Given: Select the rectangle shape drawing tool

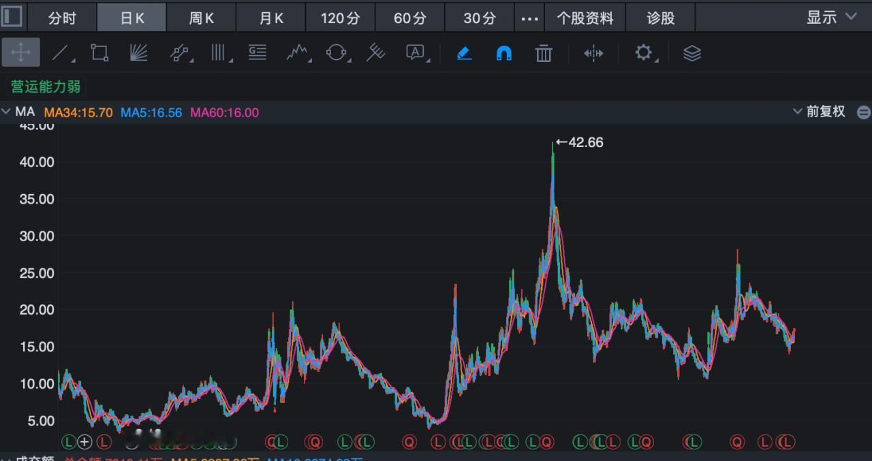Looking at the screenshot, I should [x=99, y=52].
